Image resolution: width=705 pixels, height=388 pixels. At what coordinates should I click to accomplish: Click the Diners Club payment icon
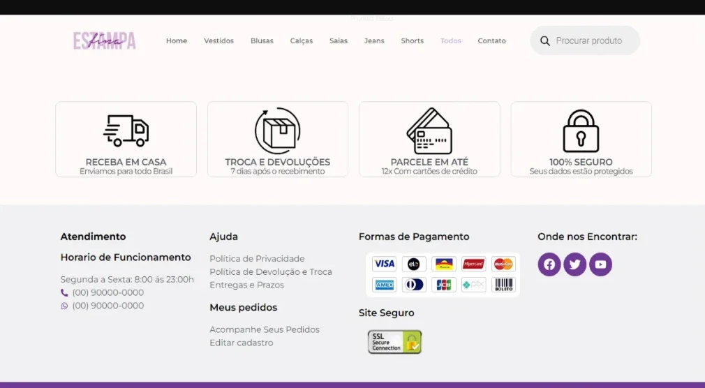coord(414,285)
